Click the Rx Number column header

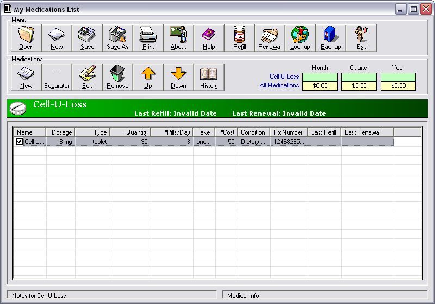pyautogui.click(x=289, y=132)
